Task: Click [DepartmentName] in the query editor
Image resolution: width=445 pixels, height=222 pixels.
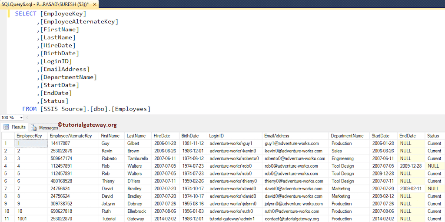Action: click(68, 77)
